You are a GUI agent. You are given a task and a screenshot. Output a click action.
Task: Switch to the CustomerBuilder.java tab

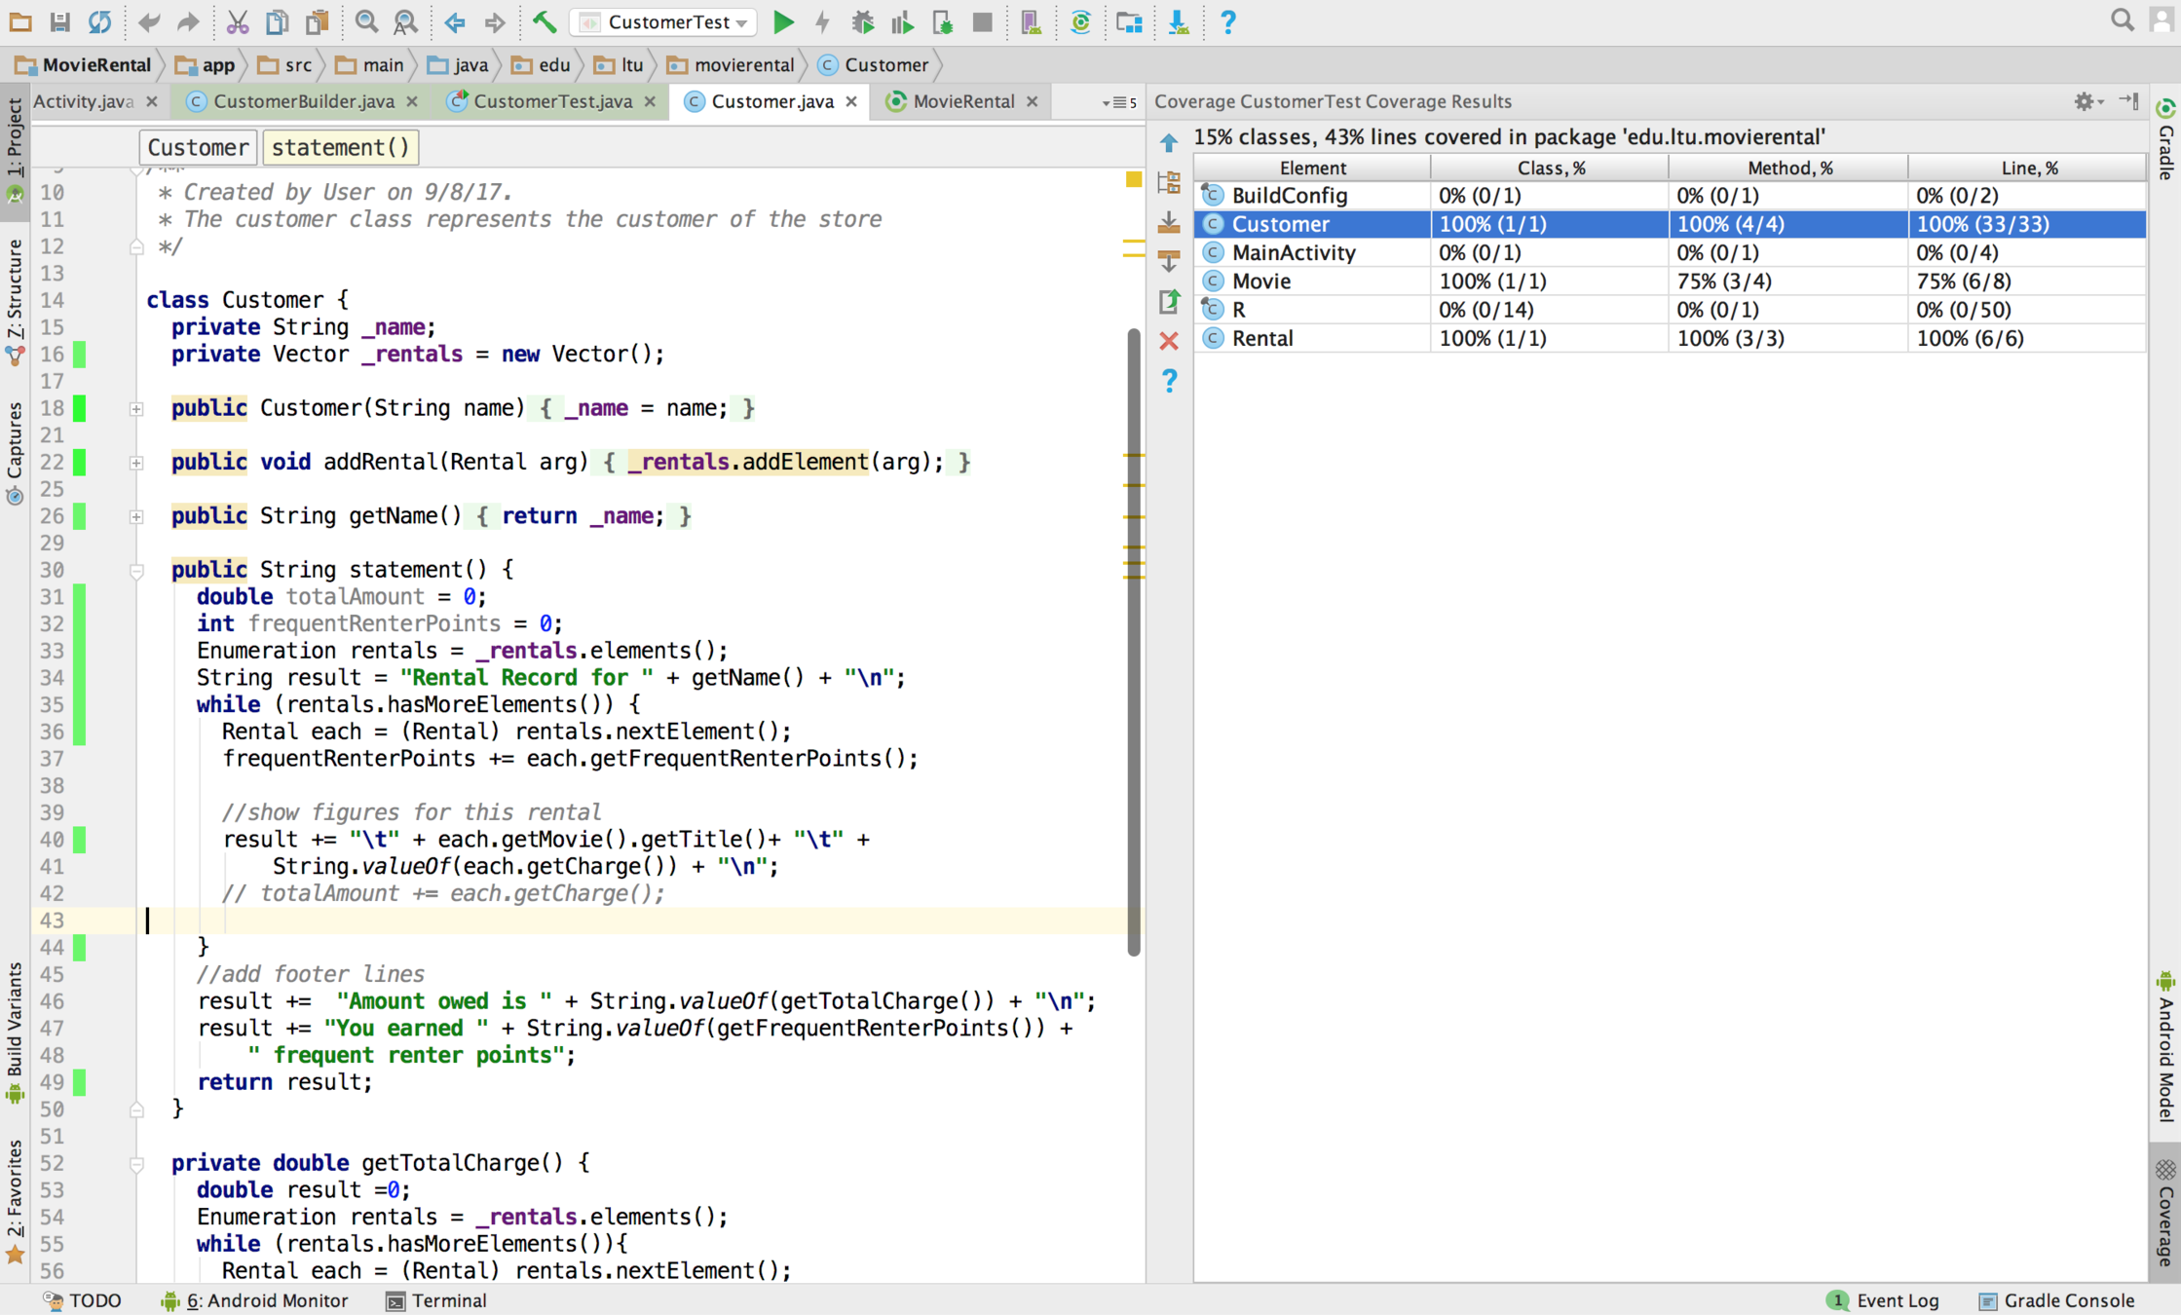[303, 101]
